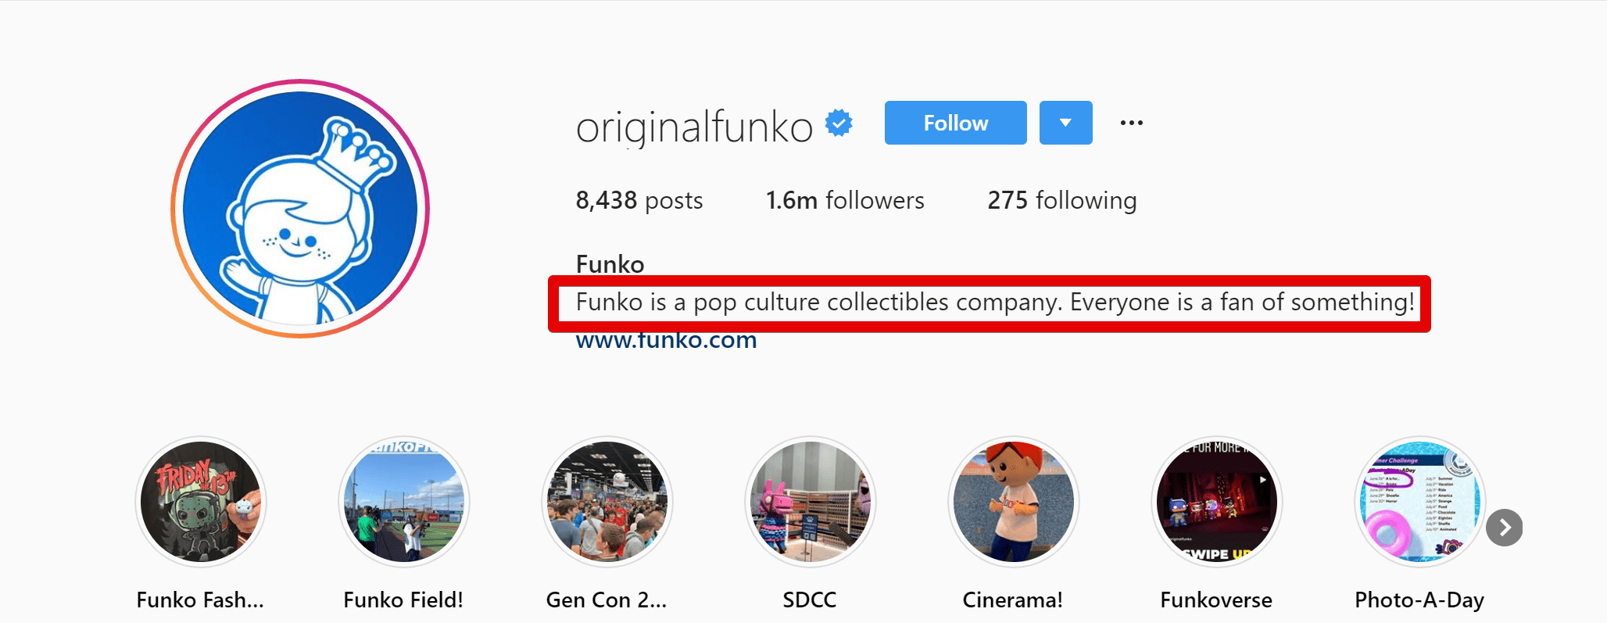View the SDCC story highlight

click(x=810, y=503)
